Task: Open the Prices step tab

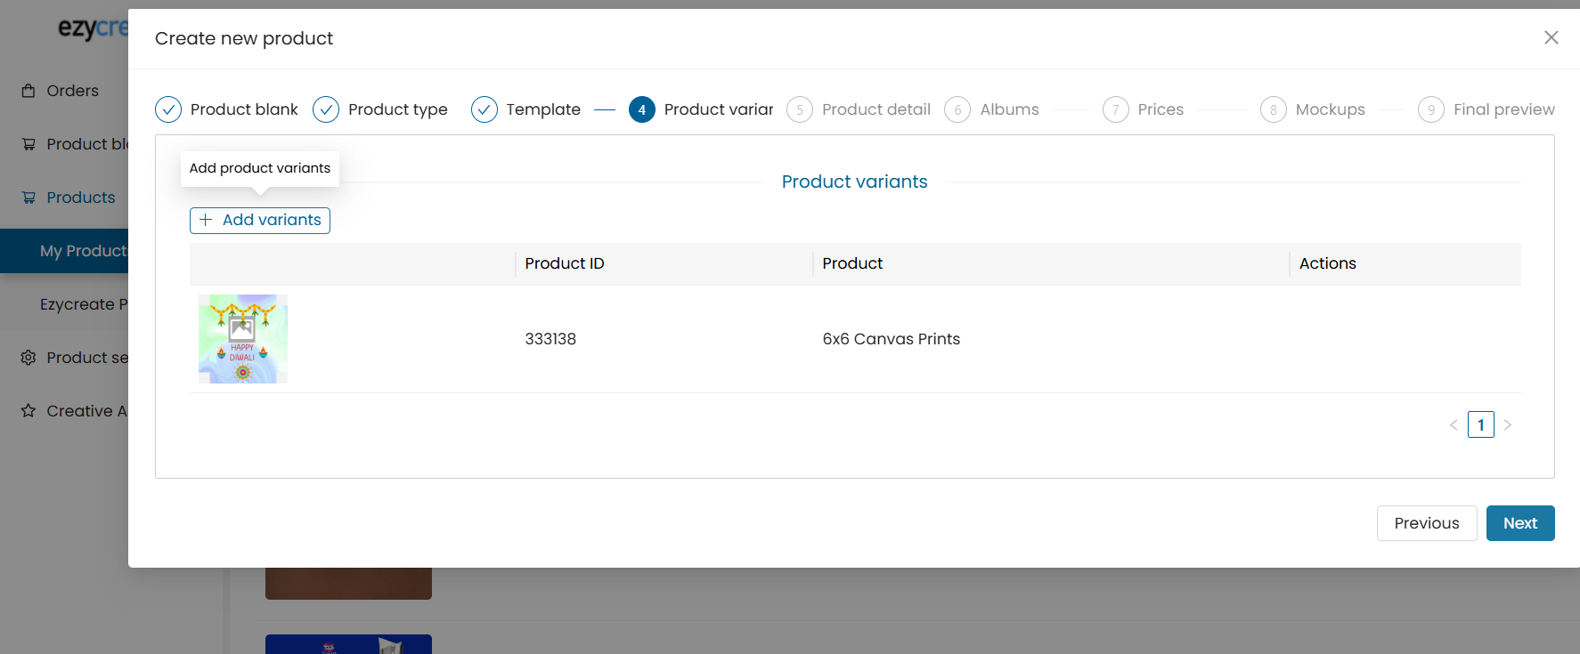Action: pyautogui.click(x=1144, y=109)
